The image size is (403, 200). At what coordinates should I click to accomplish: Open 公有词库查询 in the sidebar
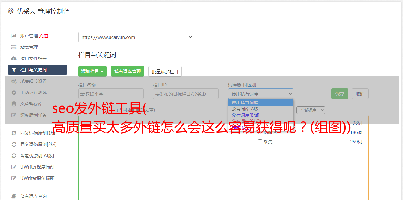coord(33,196)
